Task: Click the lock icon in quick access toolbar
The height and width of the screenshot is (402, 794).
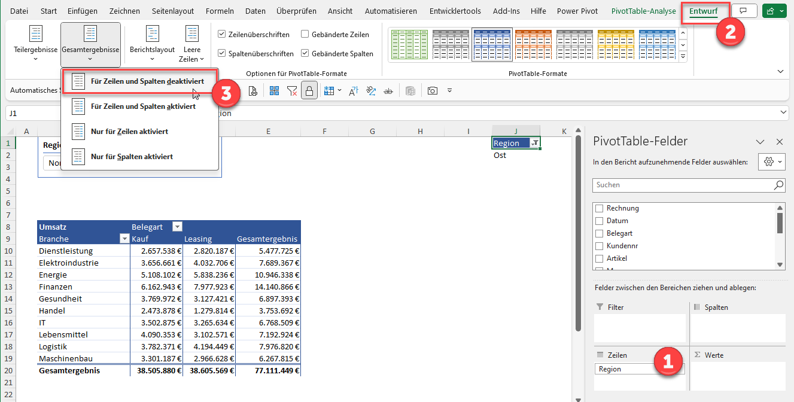Action: (x=309, y=91)
